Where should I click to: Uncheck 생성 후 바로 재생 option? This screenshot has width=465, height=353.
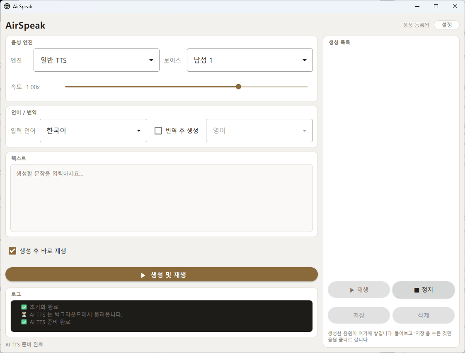(x=12, y=251)
